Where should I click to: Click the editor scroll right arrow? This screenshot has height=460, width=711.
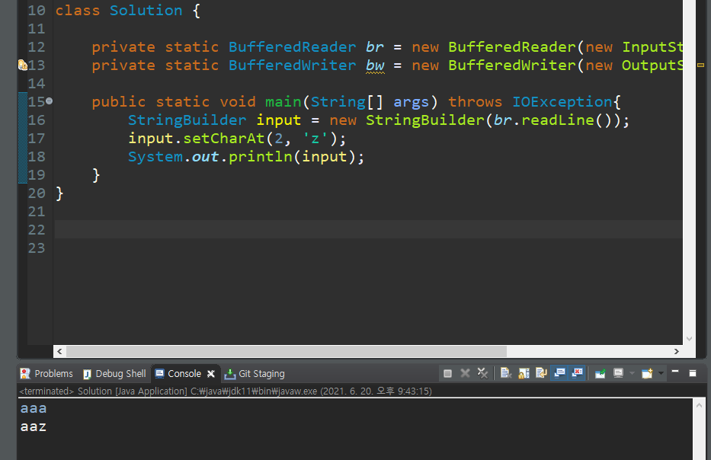pyautogui.click(x=676, y=351)
